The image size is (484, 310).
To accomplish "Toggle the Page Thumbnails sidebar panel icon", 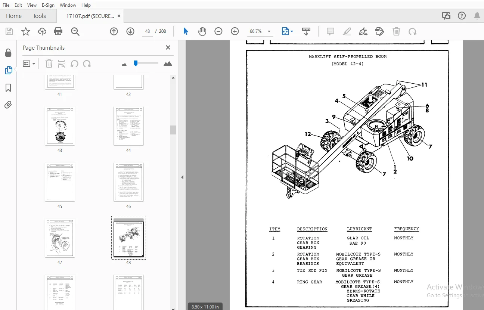I will (x=8, y=70).
